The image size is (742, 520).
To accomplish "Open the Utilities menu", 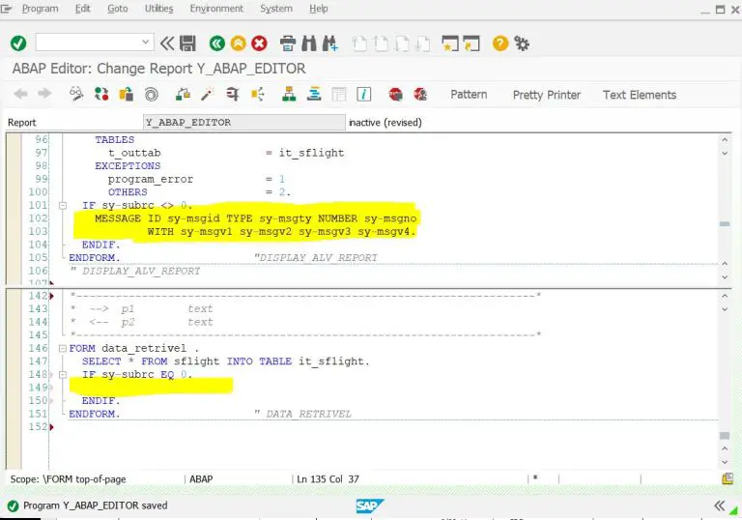I will pos(158,9).
